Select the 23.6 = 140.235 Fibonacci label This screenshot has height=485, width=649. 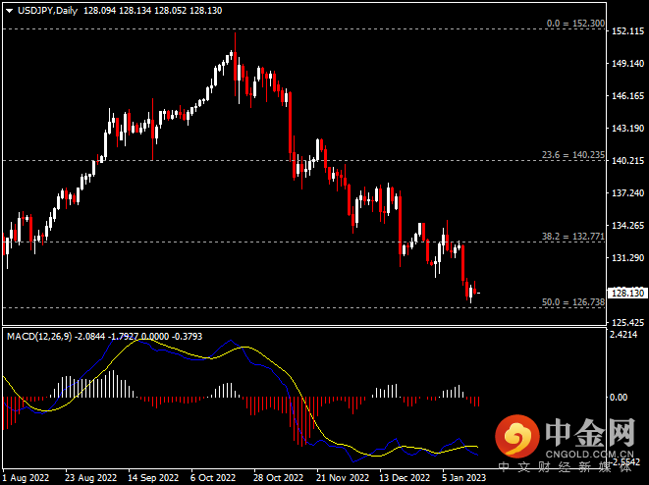(572, 155)
